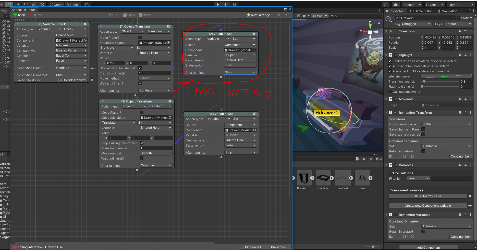477x250 pixels.
Task: Open Co-ordinate space dropdown set to Global
Action: point(446,124)
